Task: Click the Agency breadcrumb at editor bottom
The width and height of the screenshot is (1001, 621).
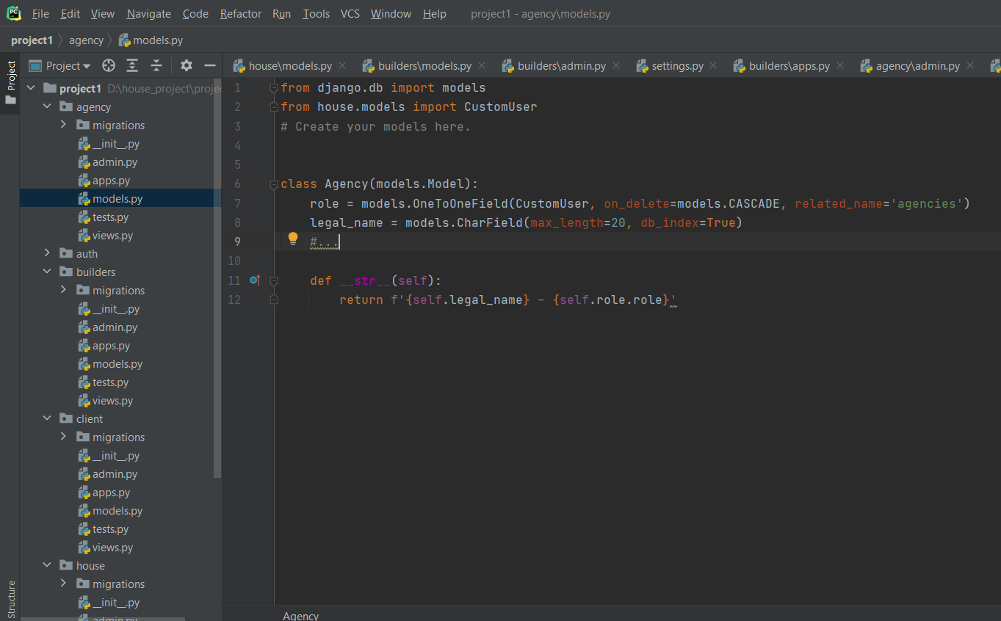Action: [x=300, y=616]
